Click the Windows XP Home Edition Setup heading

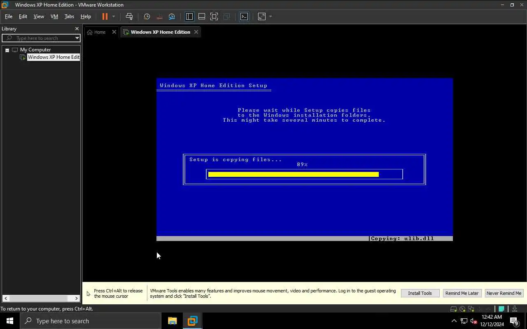[213, 86]
